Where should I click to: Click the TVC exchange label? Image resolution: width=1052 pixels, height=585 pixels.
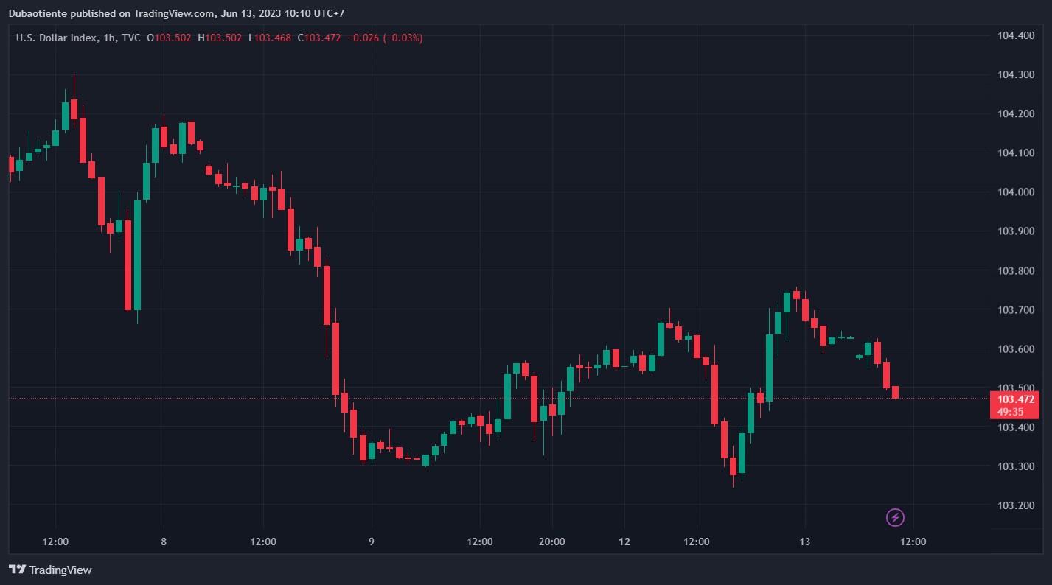pos(131,38)
